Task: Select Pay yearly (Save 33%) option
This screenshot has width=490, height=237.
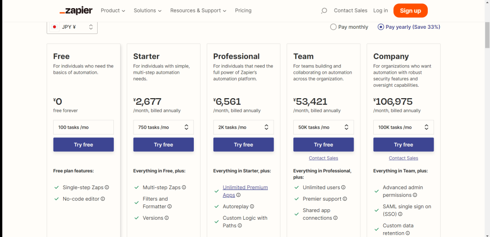Action: pos(381,27)
